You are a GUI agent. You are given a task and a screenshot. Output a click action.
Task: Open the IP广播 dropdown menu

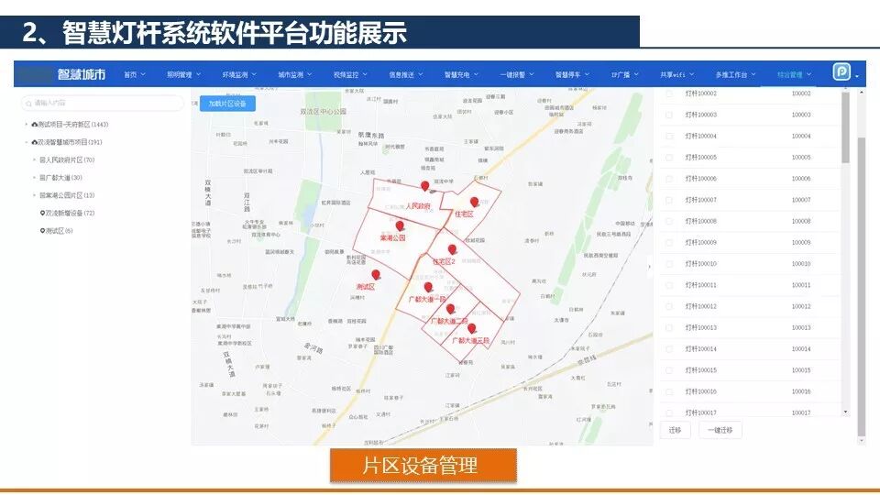point(624,74)
